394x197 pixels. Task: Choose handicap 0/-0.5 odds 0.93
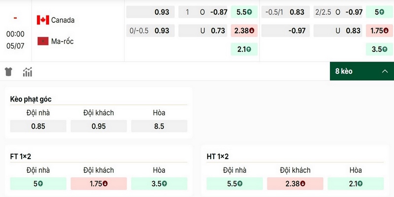(150, 31)
